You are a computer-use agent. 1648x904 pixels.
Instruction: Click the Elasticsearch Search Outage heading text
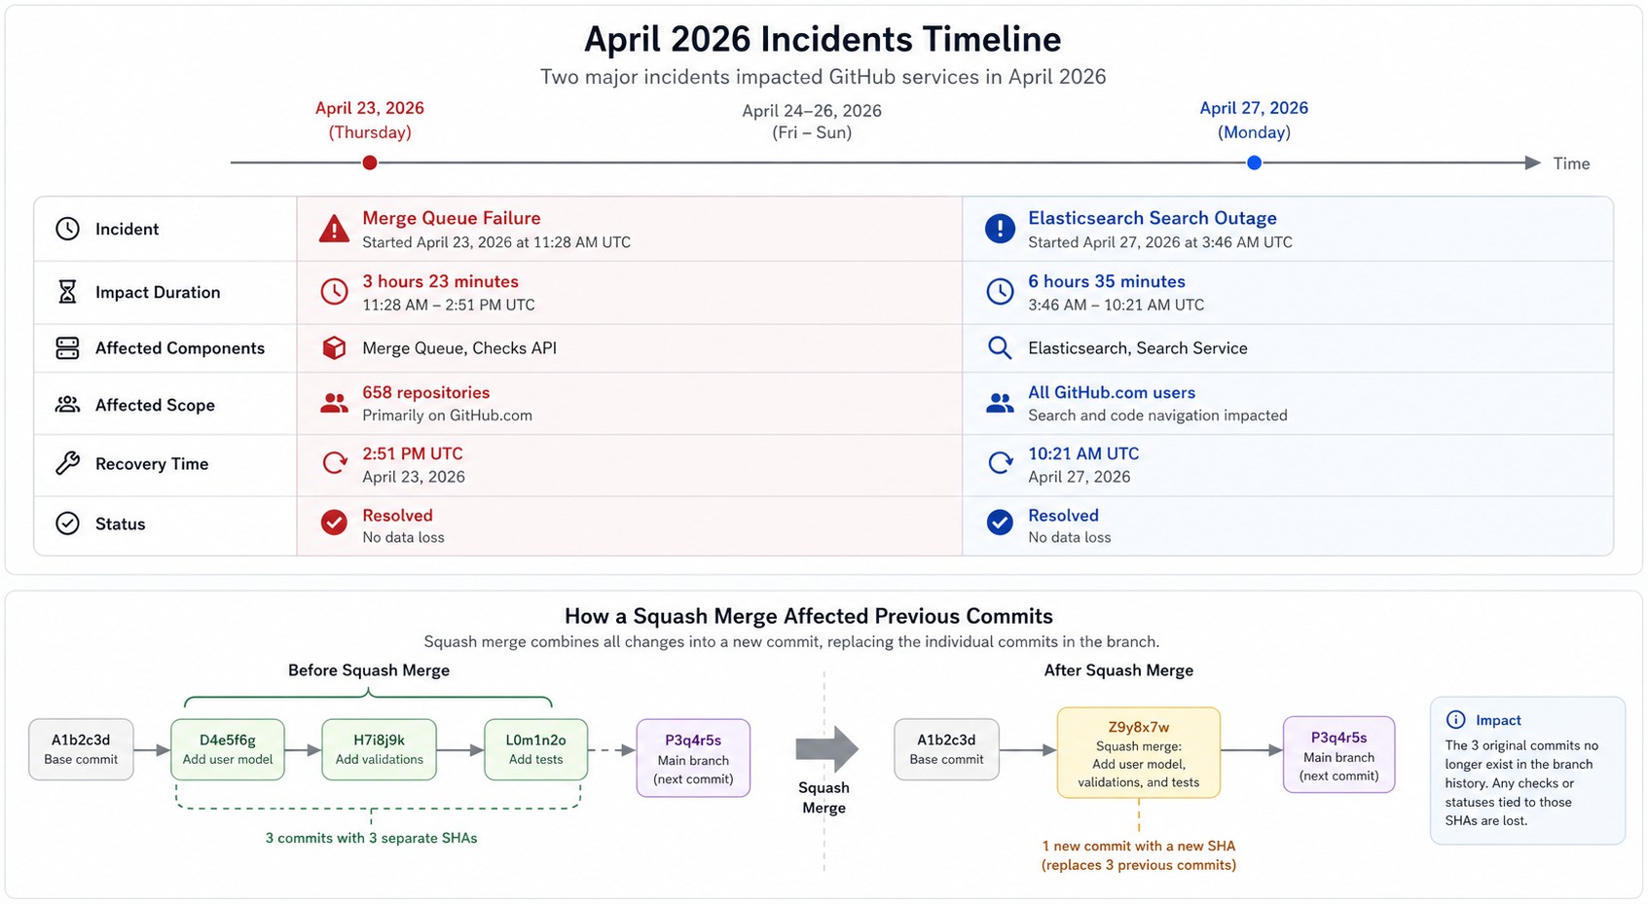pyautogui.click(x=1152, y=219)
